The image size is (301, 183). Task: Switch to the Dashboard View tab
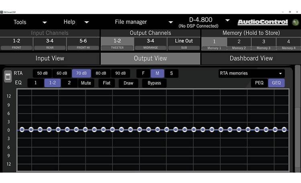click(251, 58)
